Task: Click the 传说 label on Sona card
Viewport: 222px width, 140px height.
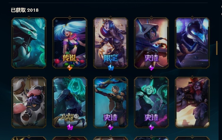Action: click(70, 58)
